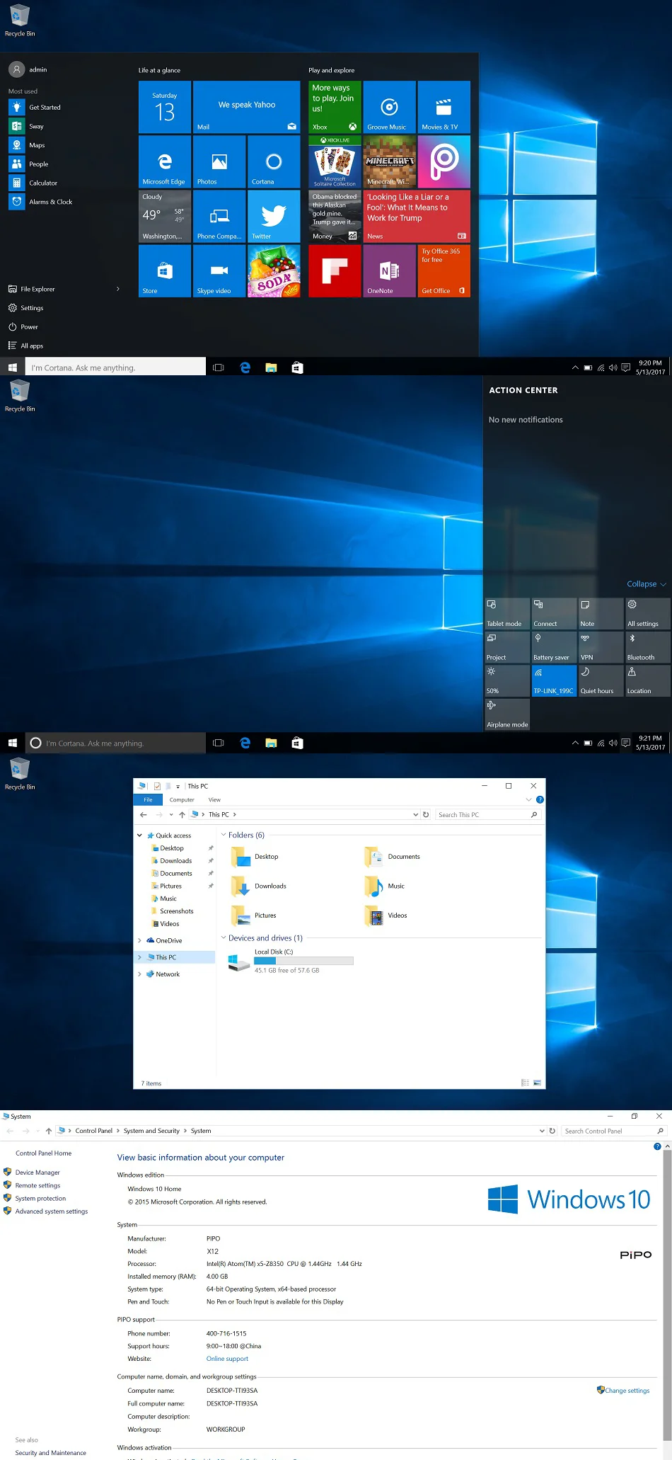The height and width of the screenshot is (1460, 672).
Task: Select Downloads under Quick access
Action: (x=175, y=861)
